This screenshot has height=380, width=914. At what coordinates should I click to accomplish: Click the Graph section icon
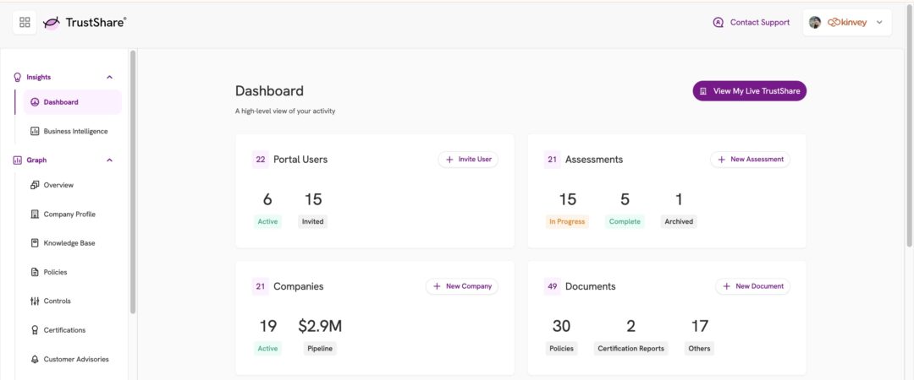18,160
